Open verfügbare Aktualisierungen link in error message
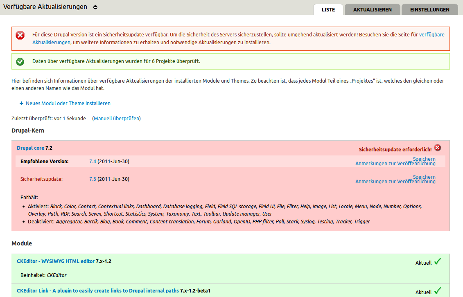The image size is (463, 297). pos(431,35)
